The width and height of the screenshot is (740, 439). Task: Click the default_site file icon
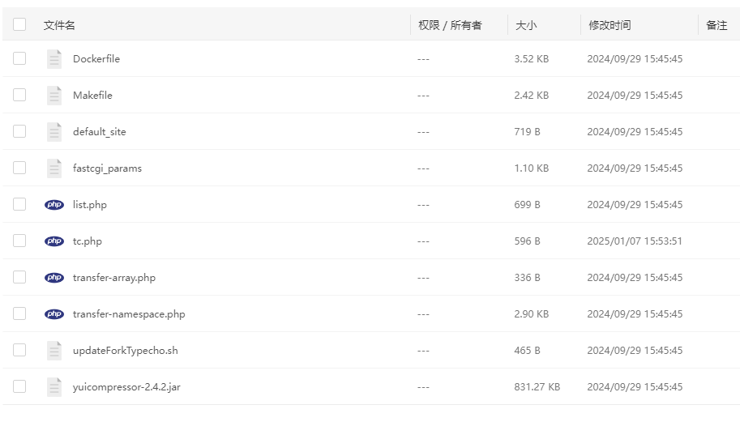(x=54, y=132)
